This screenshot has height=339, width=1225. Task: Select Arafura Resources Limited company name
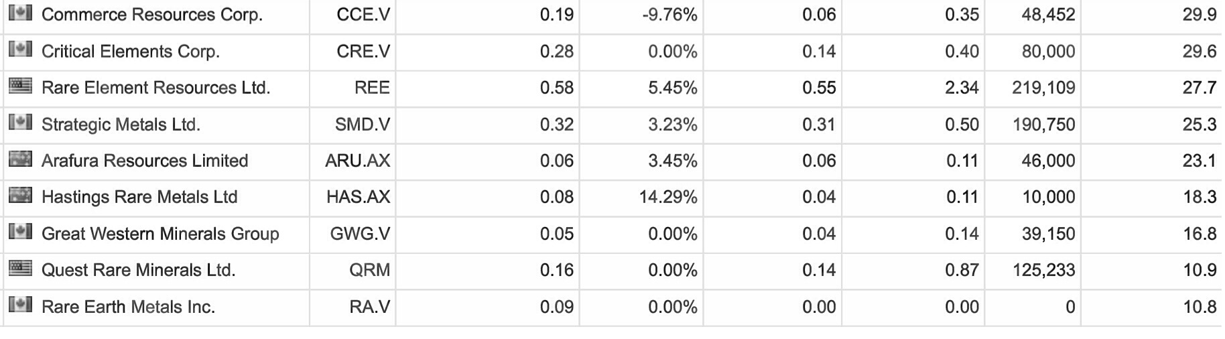tap(145, 161)
